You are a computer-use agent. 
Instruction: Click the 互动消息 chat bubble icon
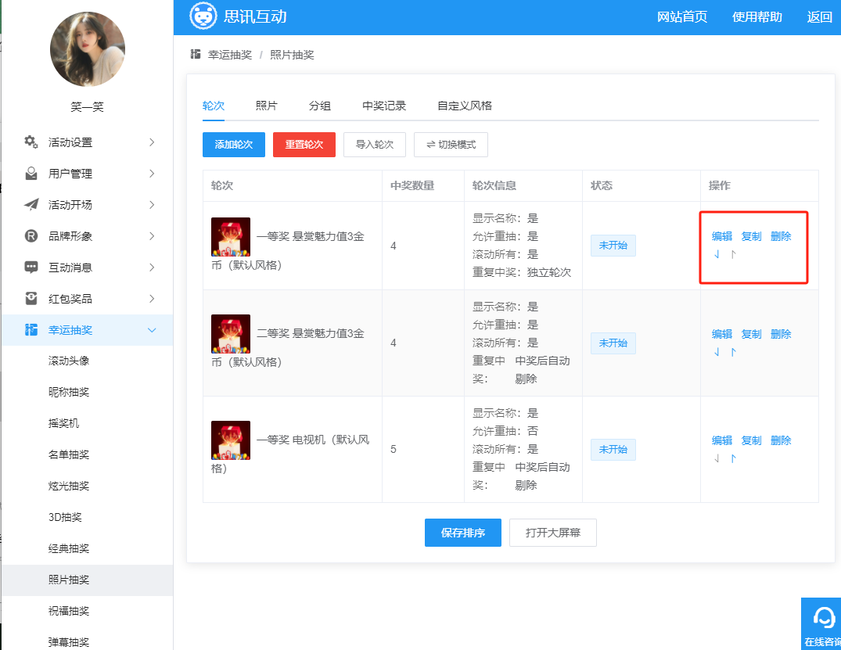(31, 268)
